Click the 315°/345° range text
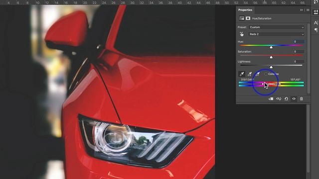The image size is (319, 179). 247,80
